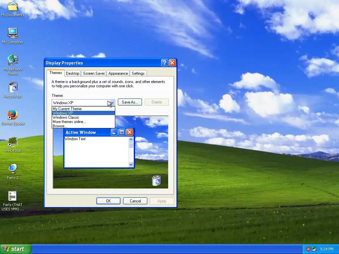The image size is (339, 254).
Task: Choose My Current Theme from list
Action: (x=83, y=108)
